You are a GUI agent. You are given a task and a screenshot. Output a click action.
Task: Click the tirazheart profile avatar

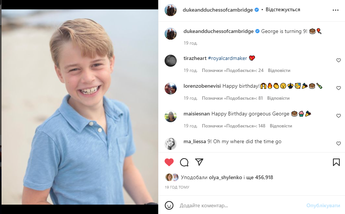click(171, 60)
